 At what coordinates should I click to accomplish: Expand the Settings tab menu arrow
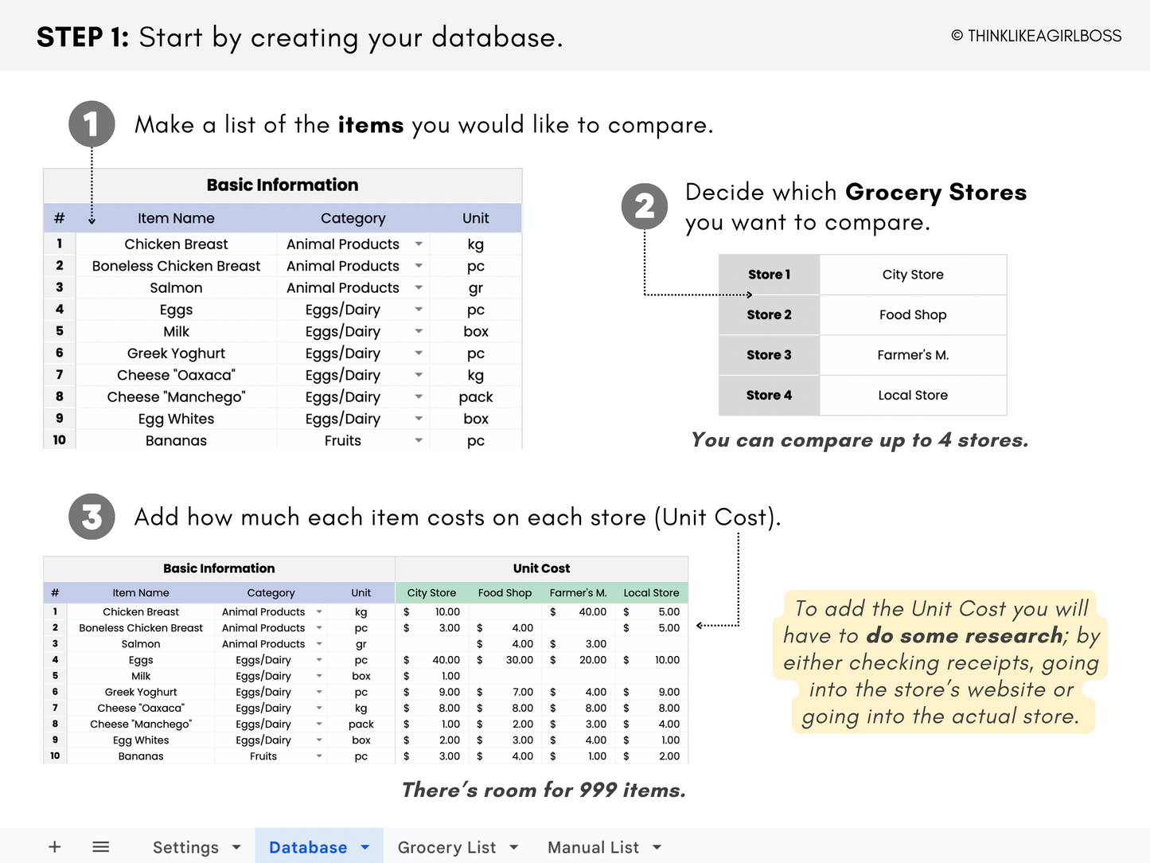tap(236, 847)
